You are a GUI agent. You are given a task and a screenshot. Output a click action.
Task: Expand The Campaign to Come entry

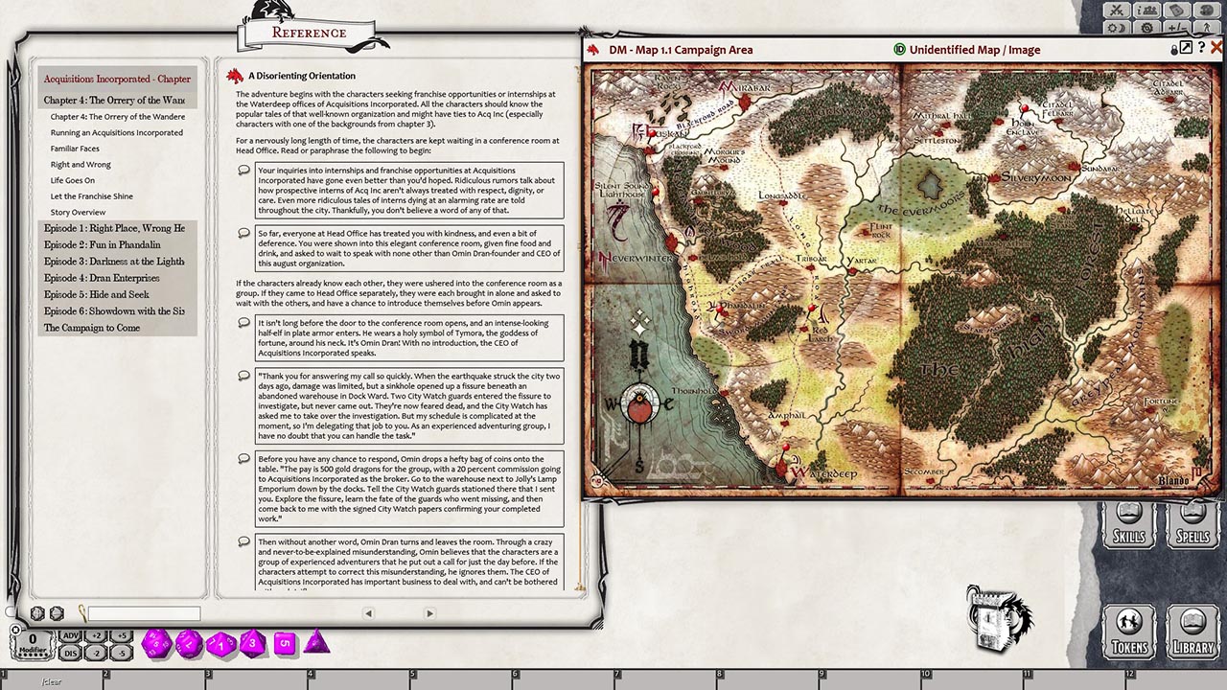click(x=91, y=327)
